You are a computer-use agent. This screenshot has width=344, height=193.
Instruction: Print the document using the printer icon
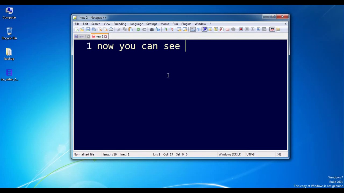coord(111,29)
